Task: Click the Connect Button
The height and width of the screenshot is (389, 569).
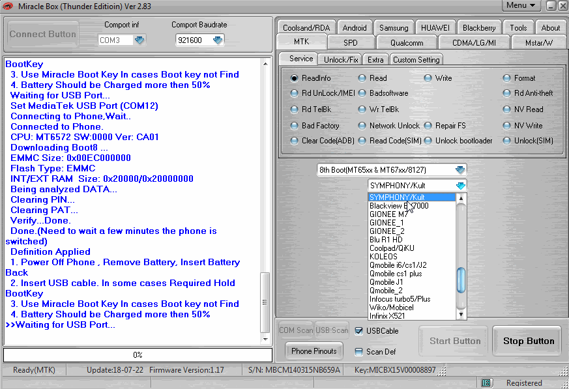Action: click(43, 34)
